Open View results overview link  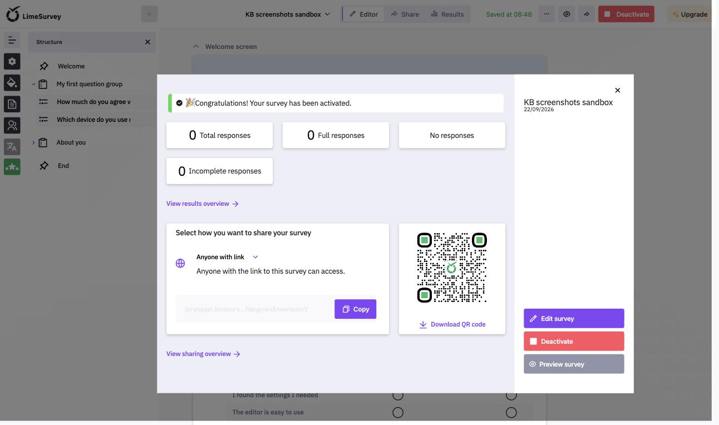point(203,204)
